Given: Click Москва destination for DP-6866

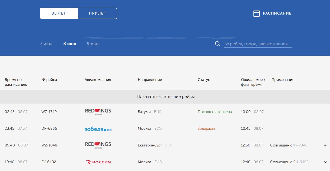Looking at the screenshot, I should coord(144,128).
